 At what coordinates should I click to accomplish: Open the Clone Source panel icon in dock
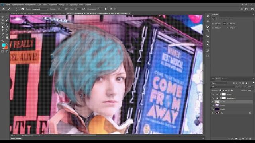tap(208, 36)
